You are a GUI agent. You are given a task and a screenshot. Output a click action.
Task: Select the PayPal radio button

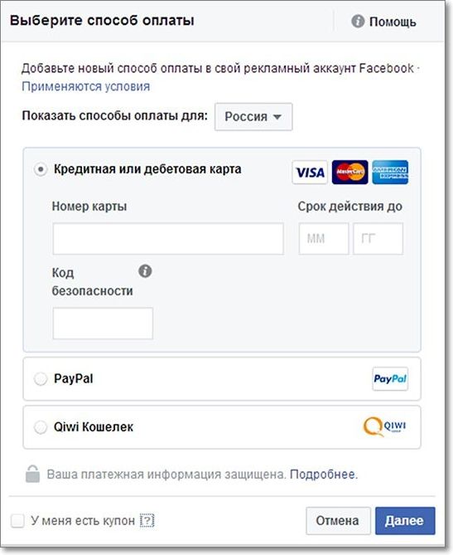point(41,379)
